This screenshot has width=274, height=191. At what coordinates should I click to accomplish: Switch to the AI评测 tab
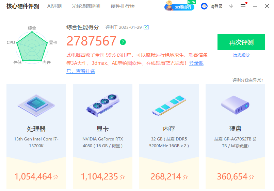click(54, 6)
